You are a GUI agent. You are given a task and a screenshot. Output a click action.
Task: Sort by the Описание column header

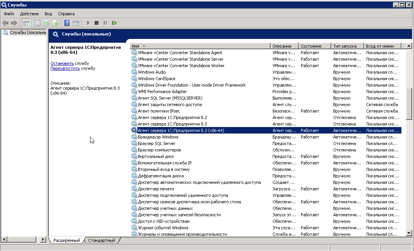click(285, 46)
